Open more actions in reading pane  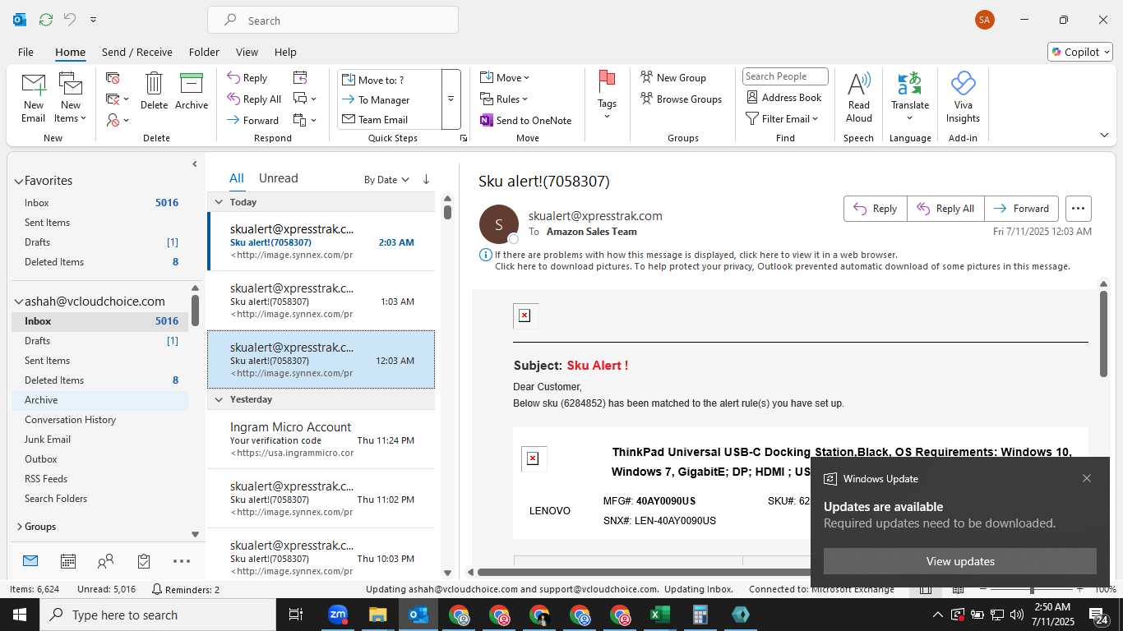pos(1078,209)
